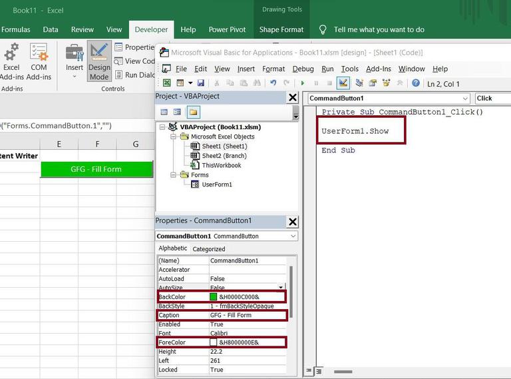Open the Debug menu in VBA editor

pyautogui.click(x=303, y=69)
